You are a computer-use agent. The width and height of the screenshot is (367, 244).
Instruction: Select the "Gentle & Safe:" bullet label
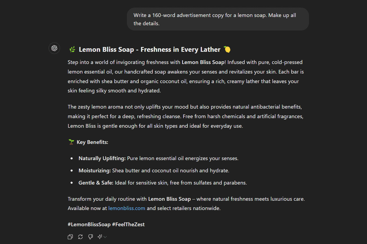[96, 183]
